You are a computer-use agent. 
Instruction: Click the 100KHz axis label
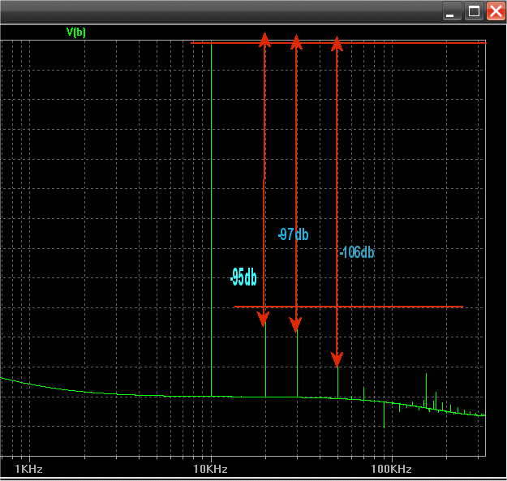point(391,469)
